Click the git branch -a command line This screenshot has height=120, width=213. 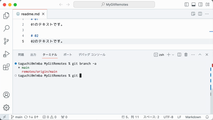(x=84, y=64)
